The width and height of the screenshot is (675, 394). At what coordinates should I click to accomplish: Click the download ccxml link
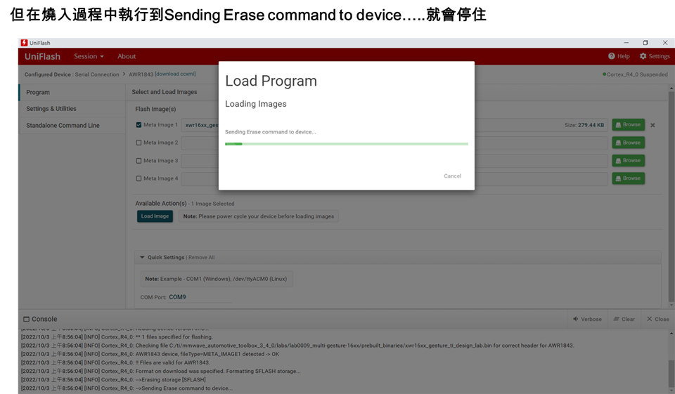[175, 74]
